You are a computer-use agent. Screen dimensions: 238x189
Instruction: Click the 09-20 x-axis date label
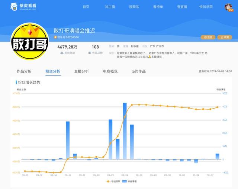[96, 175]
